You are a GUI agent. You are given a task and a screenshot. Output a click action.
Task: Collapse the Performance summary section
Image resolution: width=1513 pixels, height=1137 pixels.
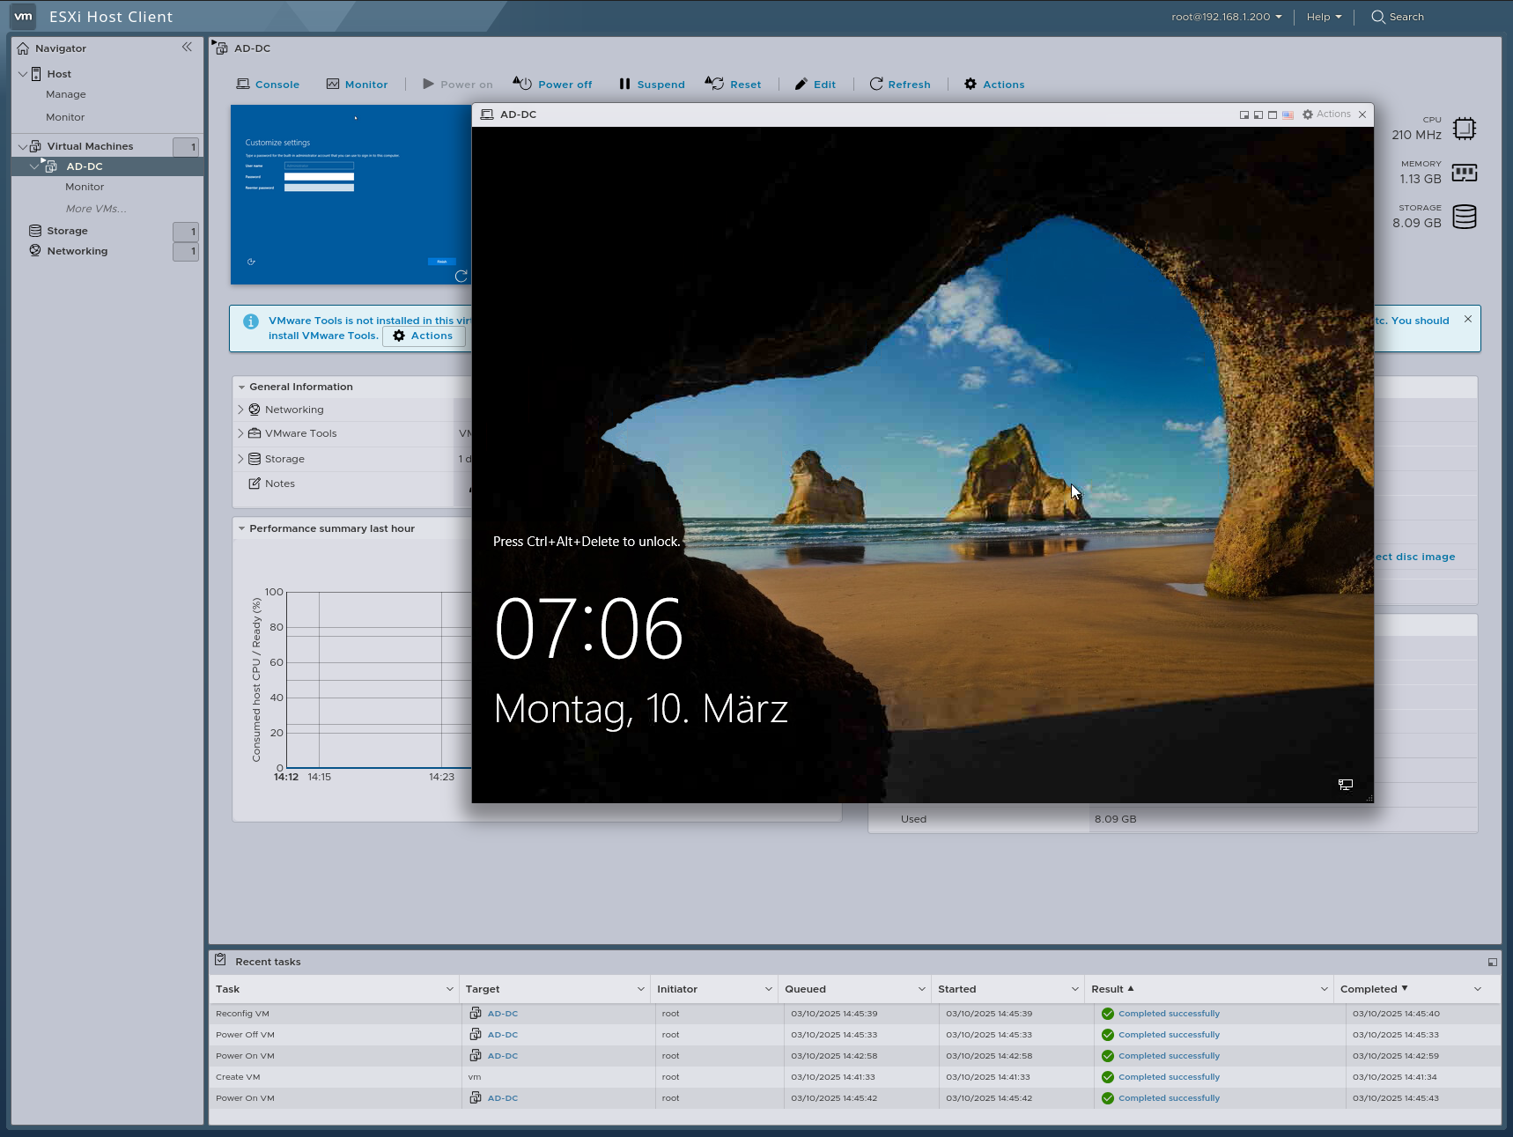(242, 528)
